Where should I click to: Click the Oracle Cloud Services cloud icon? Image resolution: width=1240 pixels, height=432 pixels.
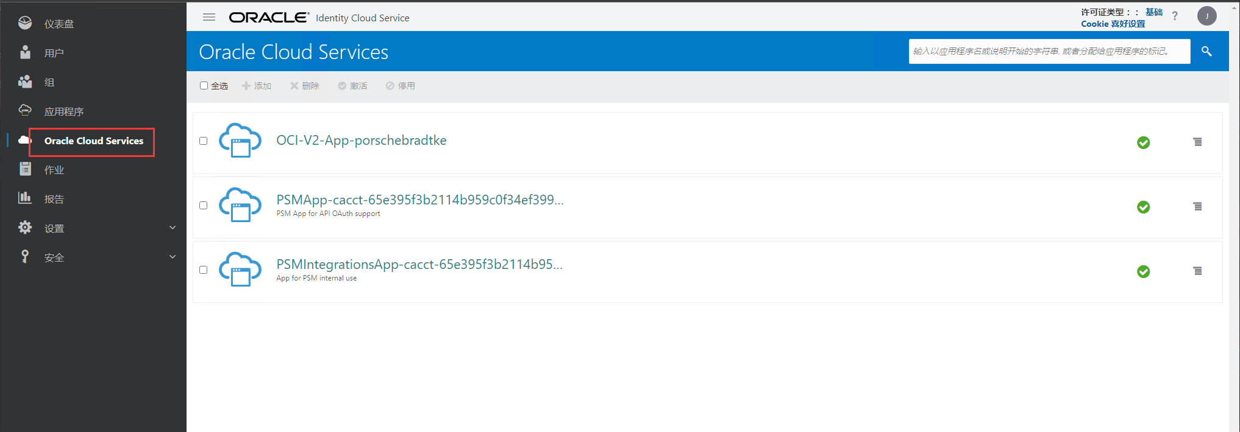[24, 140]
